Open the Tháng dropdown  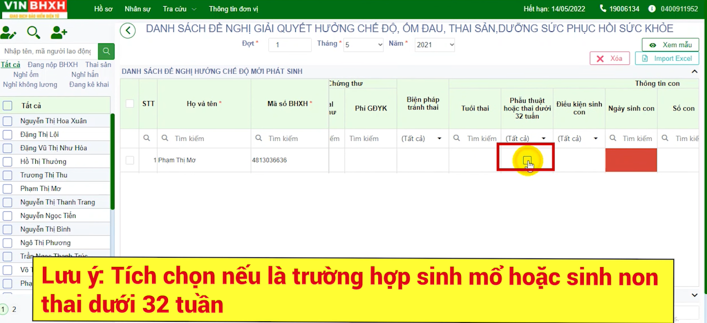(363, 45)
